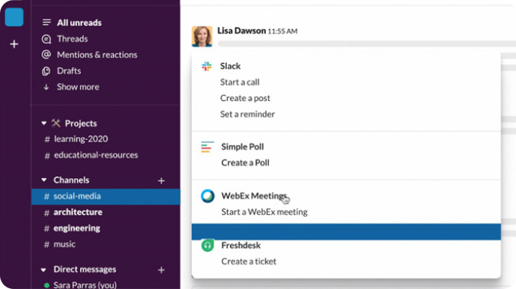Collapse the Channels section

click(44, 179)
